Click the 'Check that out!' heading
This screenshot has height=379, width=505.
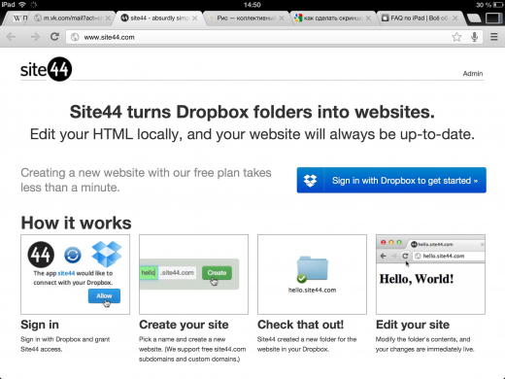(x=300, y=325)
